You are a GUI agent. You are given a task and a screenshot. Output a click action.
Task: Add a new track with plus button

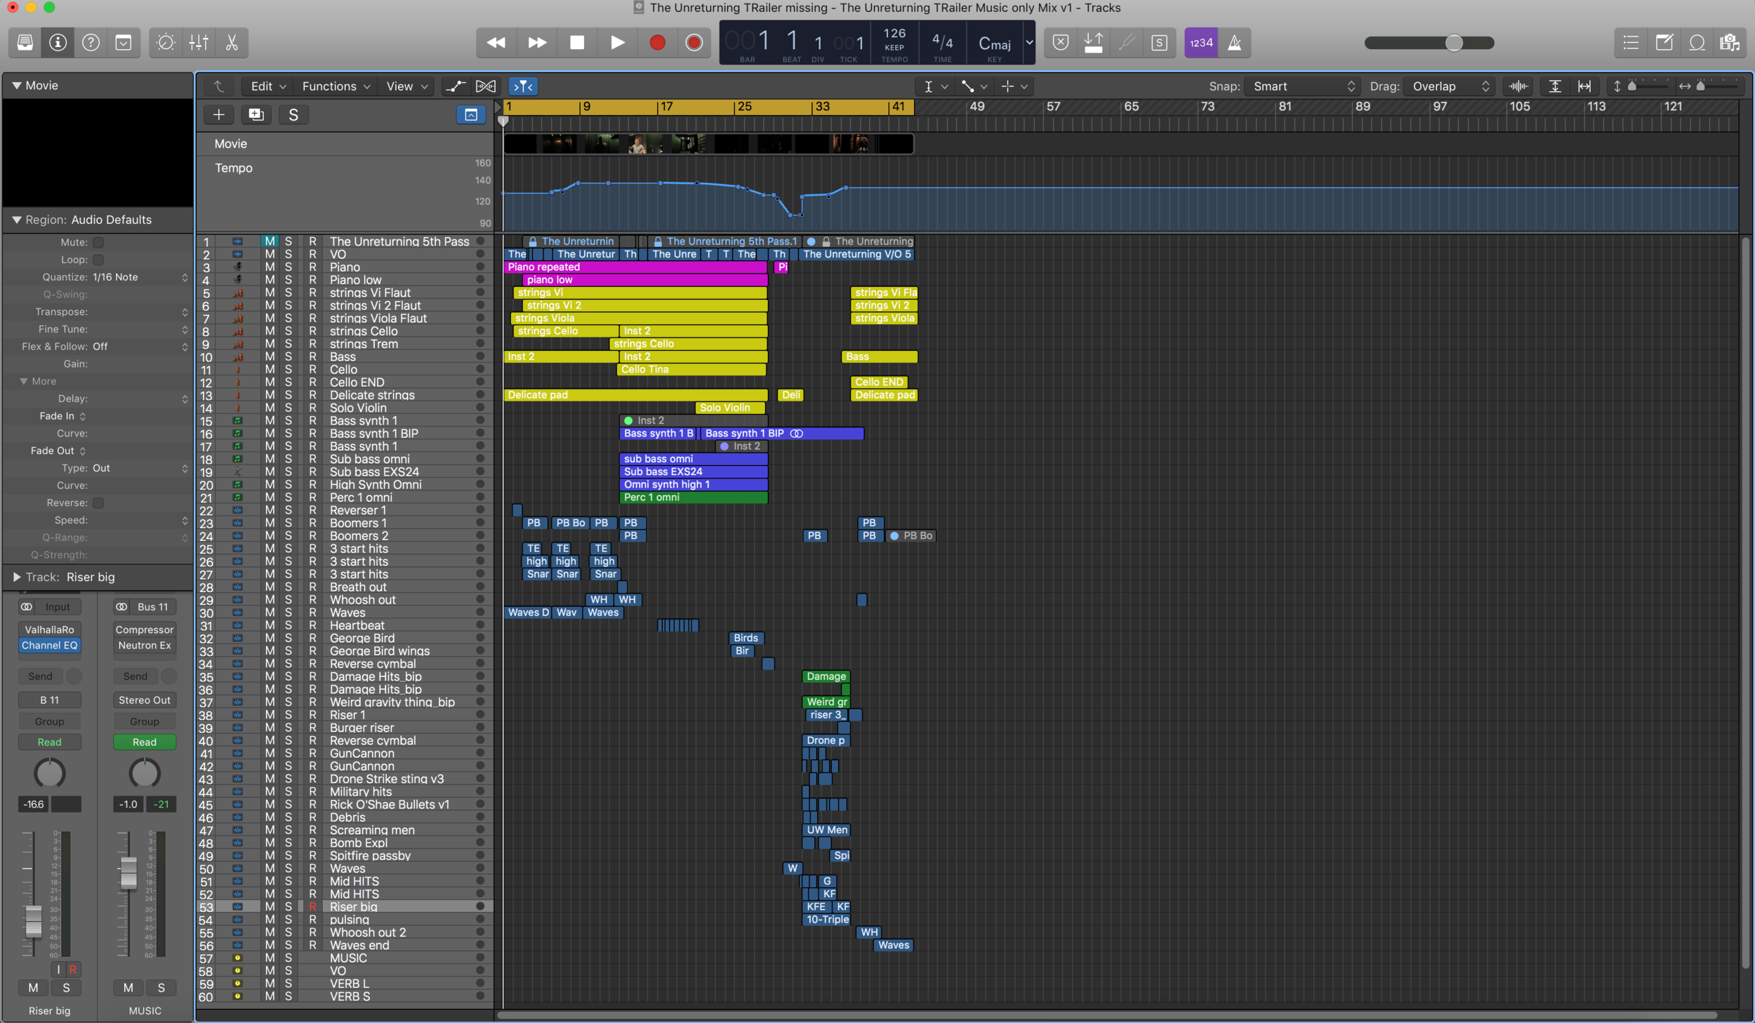point(219,114)
